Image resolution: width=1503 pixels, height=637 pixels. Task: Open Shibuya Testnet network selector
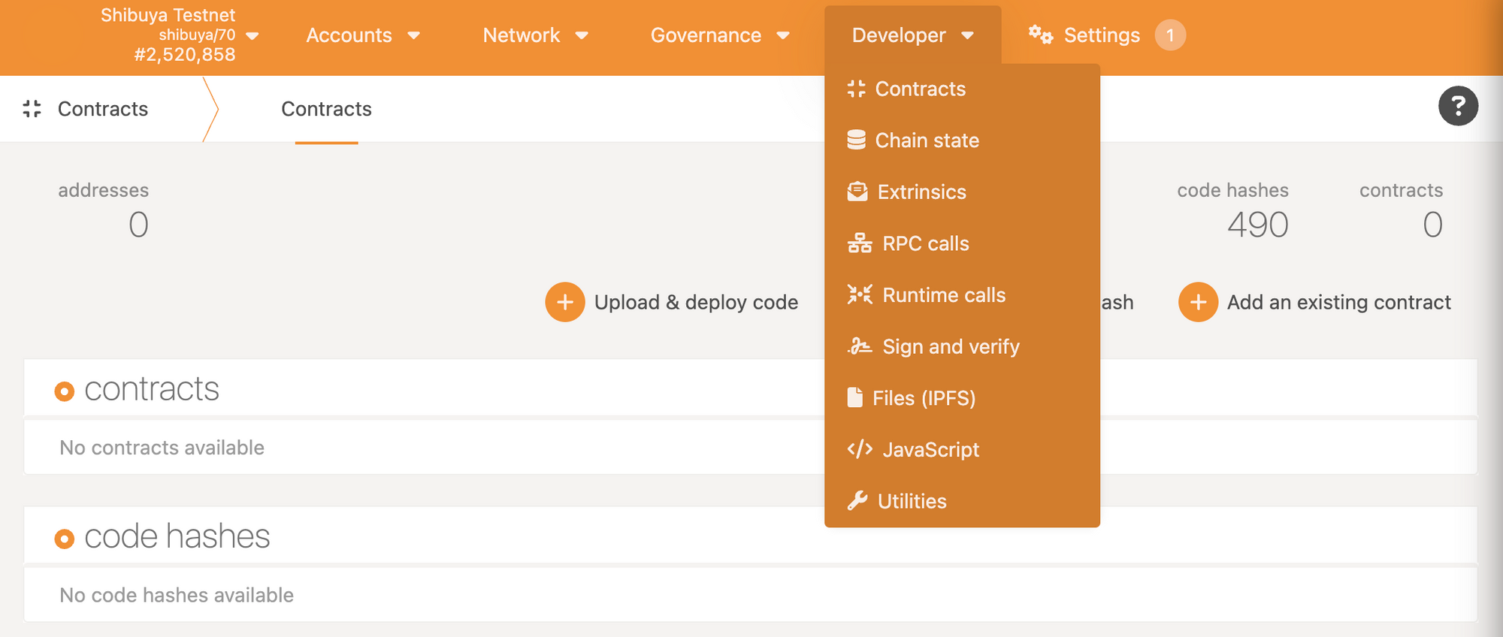tap(179, 35)
